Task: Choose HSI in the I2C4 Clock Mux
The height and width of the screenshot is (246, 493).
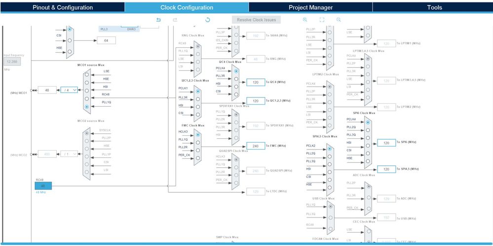Action: tap(236, 87)
